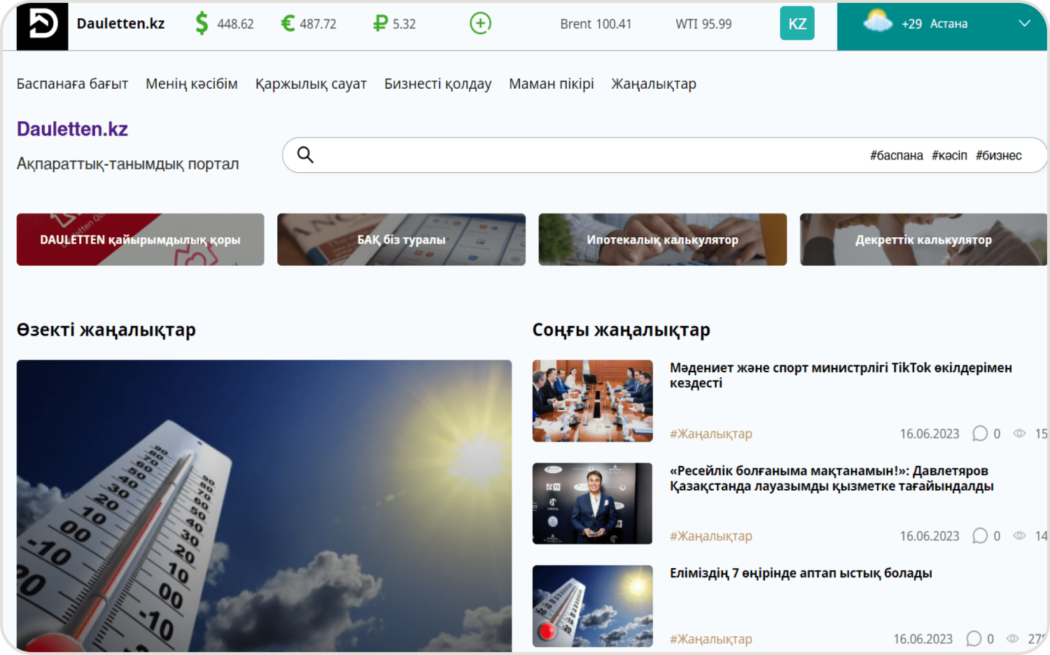Screen dimensions: 1050x655
Task: Click the Dauletten D logo icon
Action: [42, 25]
